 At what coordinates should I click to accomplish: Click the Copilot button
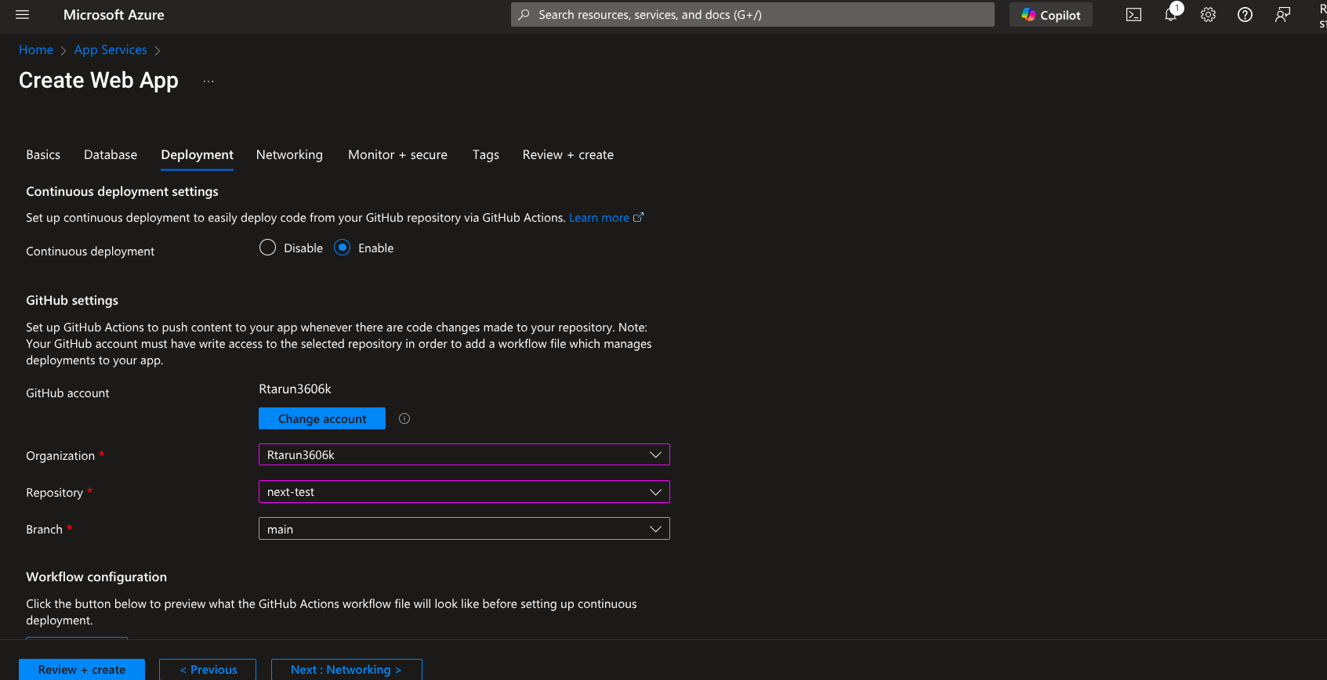1051,15
